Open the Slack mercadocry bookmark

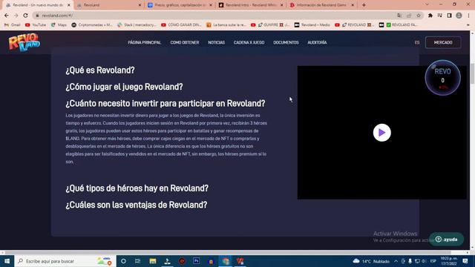[137, 24]
